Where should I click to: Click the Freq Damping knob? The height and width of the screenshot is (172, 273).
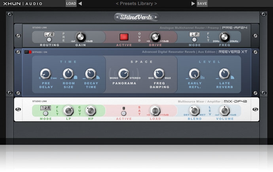(159, 73)
